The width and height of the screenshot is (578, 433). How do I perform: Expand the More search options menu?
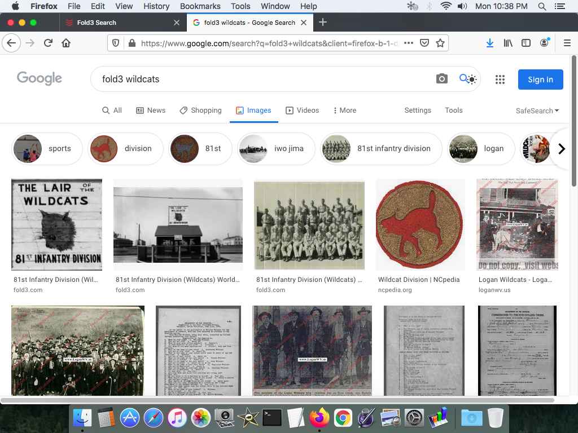(x=344, y=111)
